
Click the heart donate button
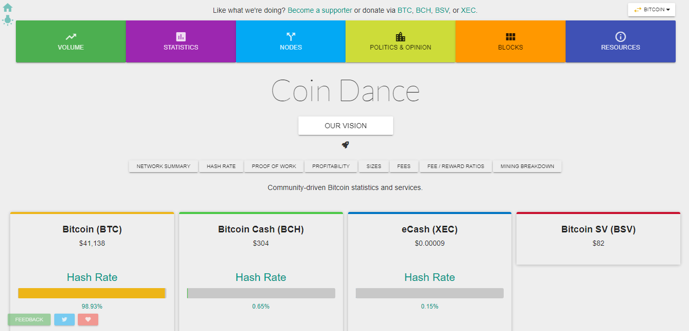[88, 320]
